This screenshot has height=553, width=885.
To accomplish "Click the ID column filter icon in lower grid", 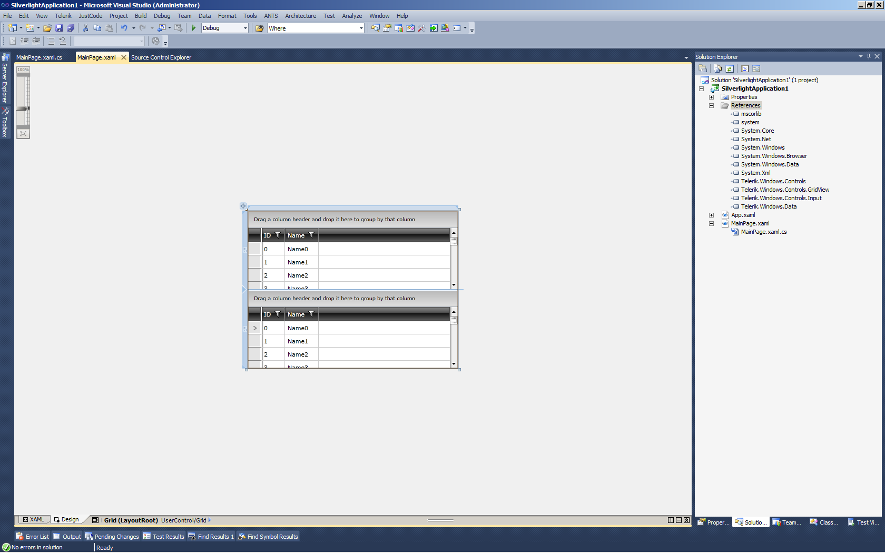I will coord(278,314).
